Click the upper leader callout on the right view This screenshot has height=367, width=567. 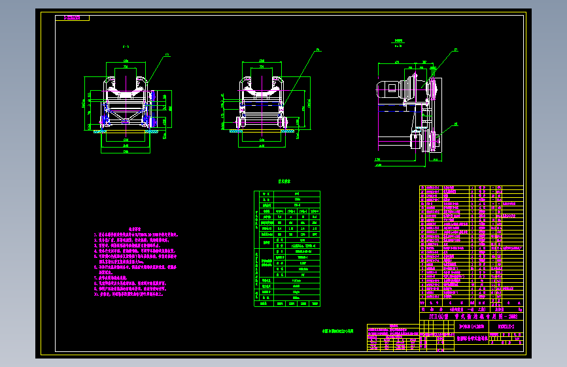(456, 50)
